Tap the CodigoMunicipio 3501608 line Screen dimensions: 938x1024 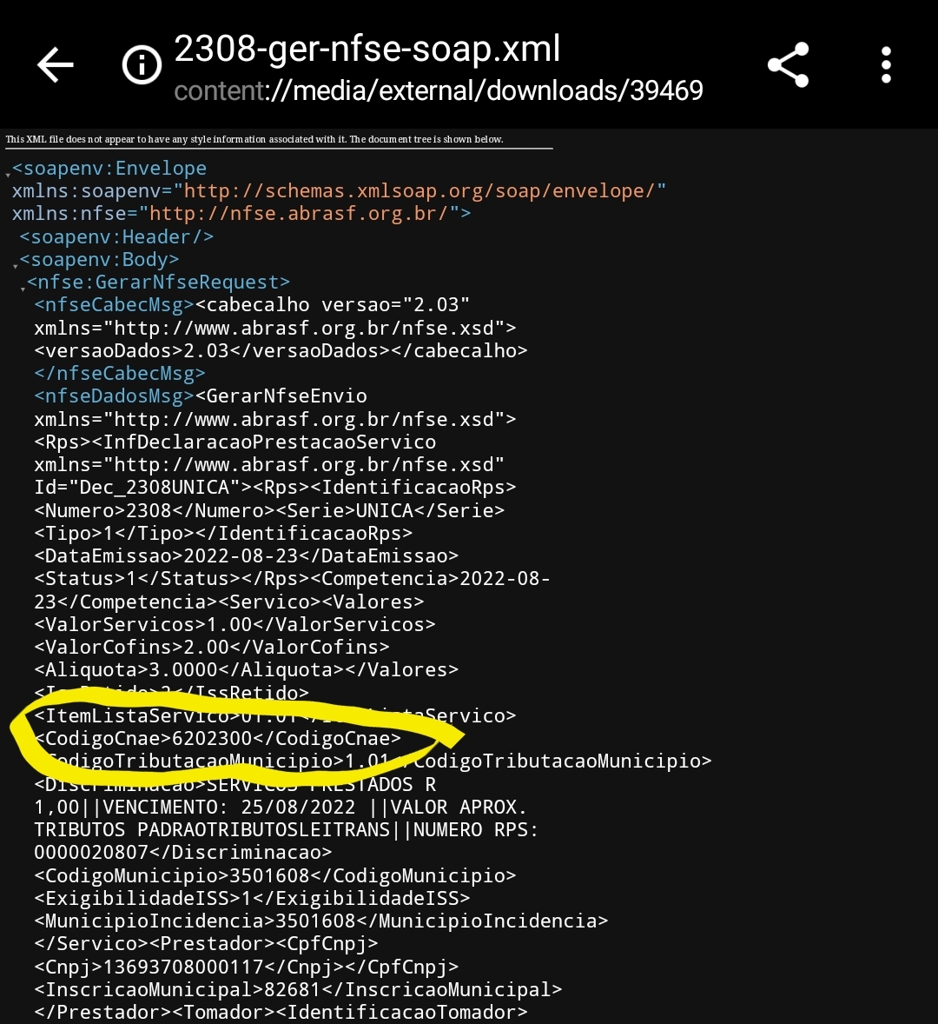[275, 875]
